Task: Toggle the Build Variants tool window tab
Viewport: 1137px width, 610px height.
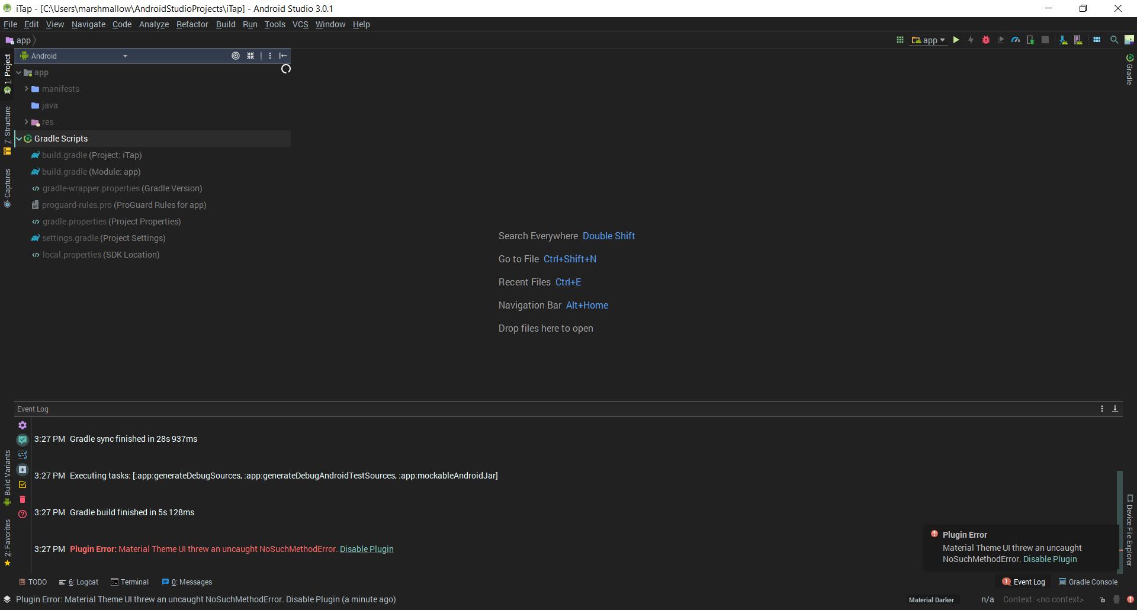Action: 7,478
